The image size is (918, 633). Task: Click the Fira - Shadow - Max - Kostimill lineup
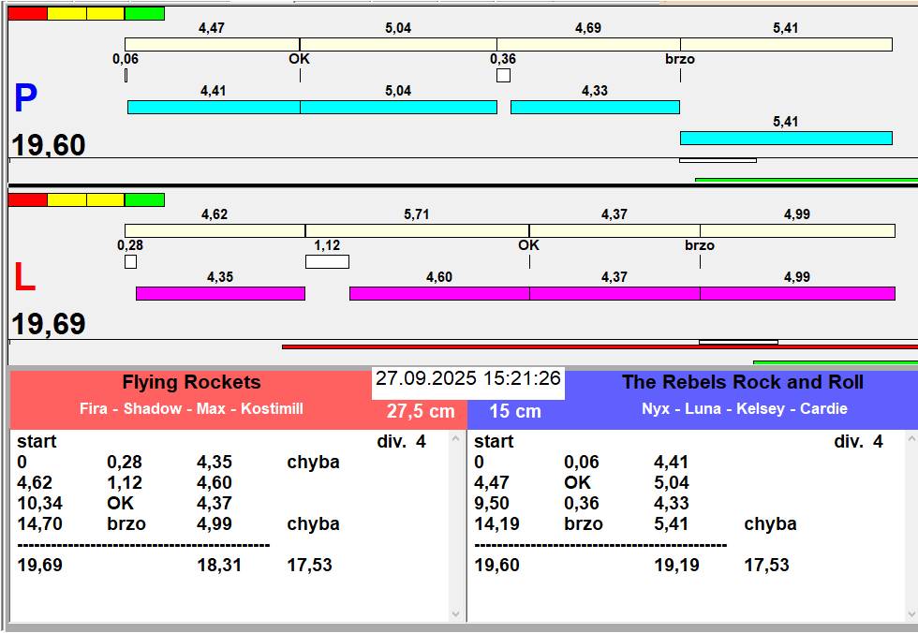[x=191, y=408]
